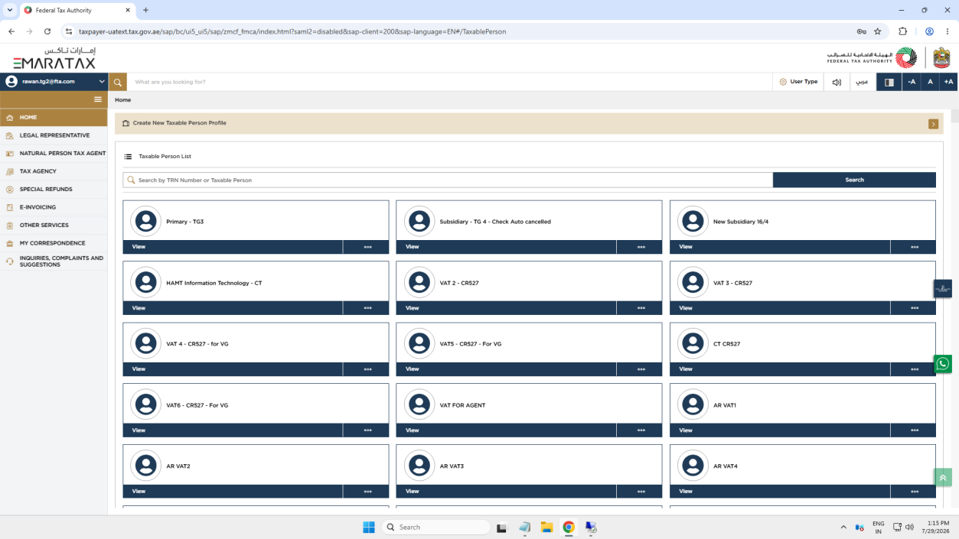Open HOME in the sidebar

pos(54,118)
